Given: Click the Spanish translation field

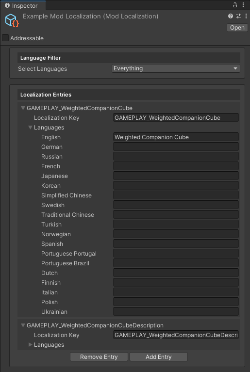Looking at the screenshot, I should pyautogui.click(x=176, y=244).
